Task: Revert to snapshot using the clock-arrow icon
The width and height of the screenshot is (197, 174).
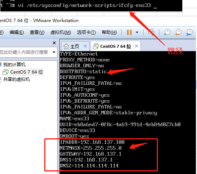Action: click(178, 32)
